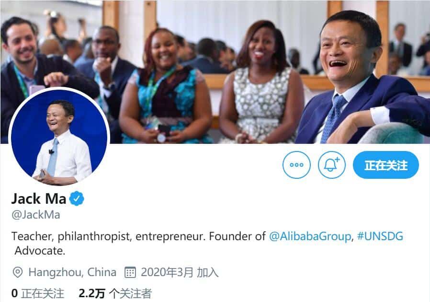This screenshot has width=430, height=302.
Task: Click the word 'Teacher' in the bio
Action: 29,236
